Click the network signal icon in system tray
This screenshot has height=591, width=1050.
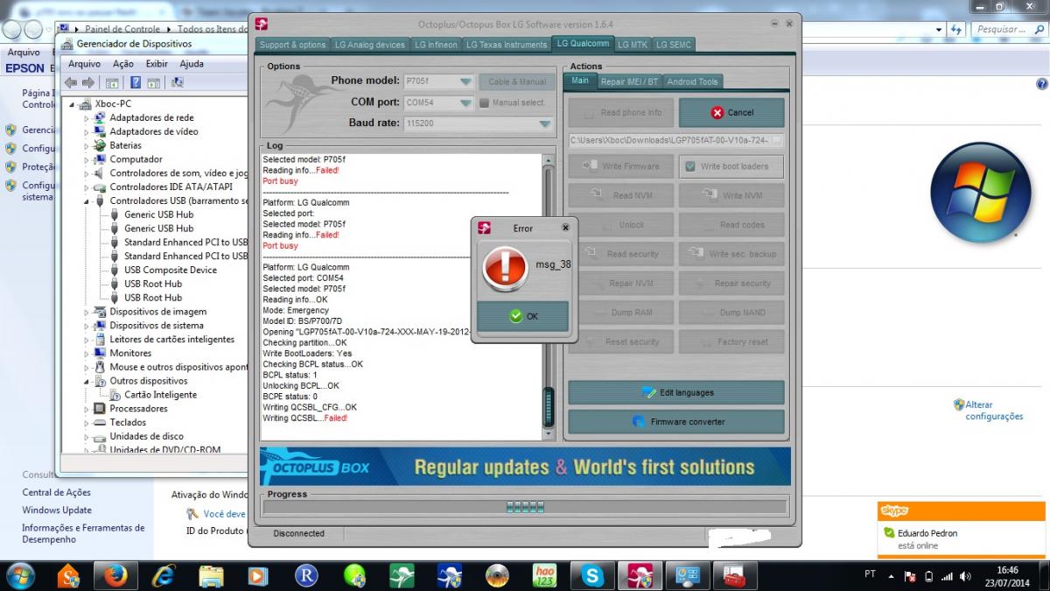[x=948, y=576]
